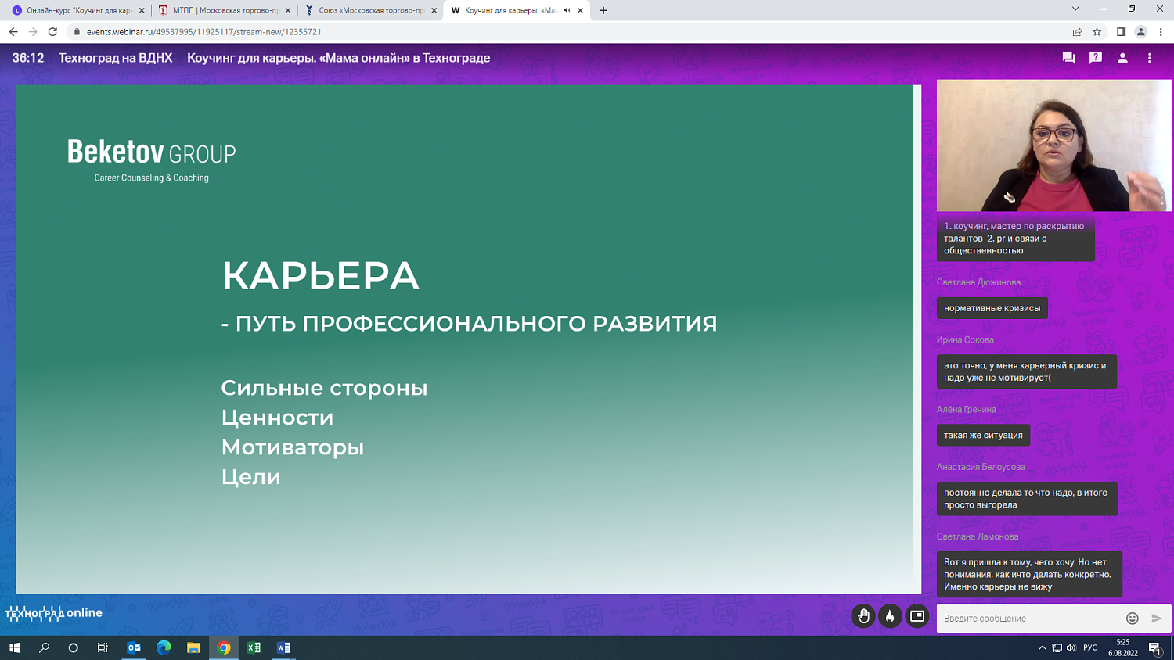Toggle picture-in-picture view icon
Viewport: 1174px width, 660px height.
917,617
